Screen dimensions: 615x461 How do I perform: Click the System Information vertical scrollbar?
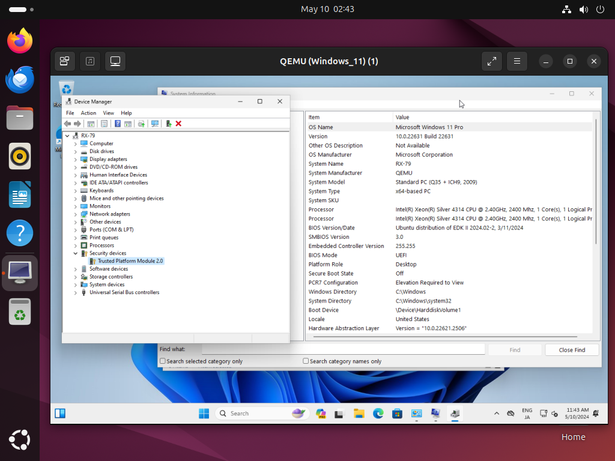click(x=596, y=181)
